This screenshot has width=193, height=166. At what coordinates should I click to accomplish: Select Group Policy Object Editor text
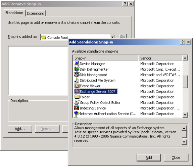tap(100, 103)
